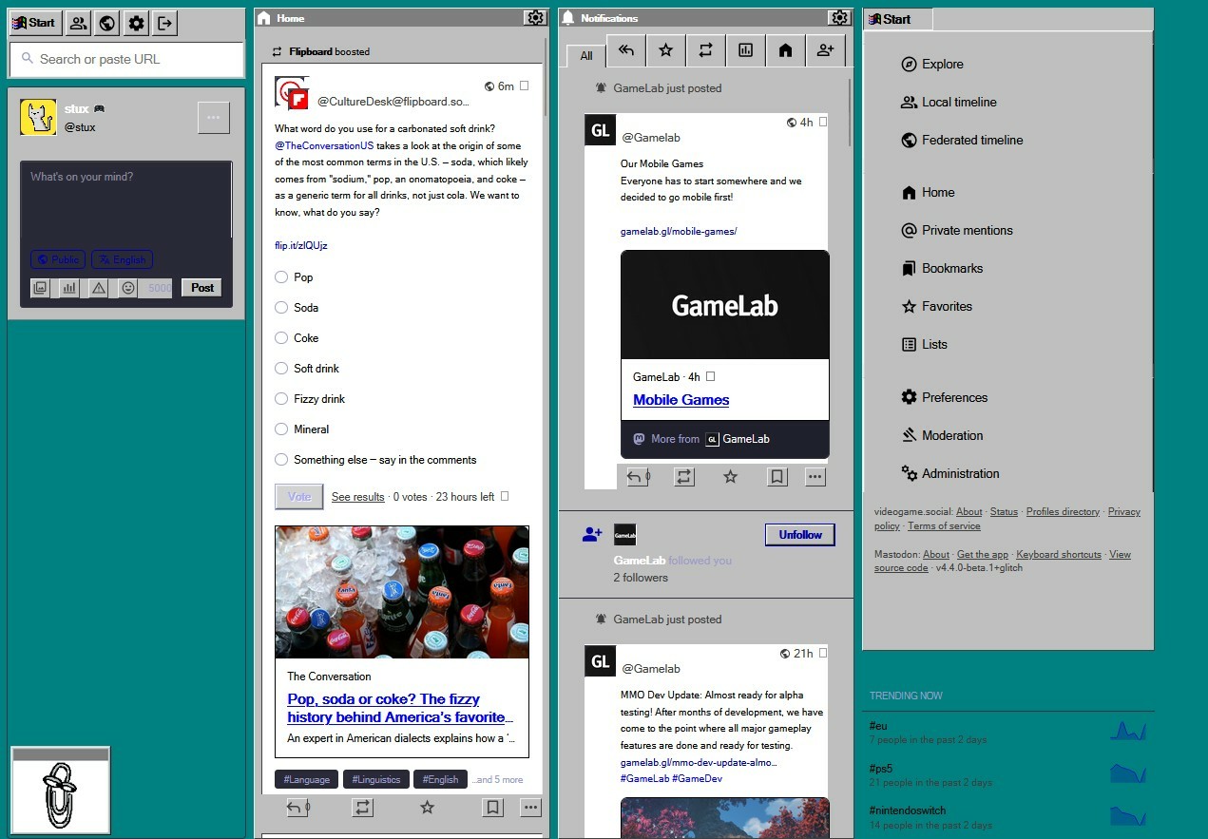Switch to All notifications tab
Screen dimensions: 1208x839
click(x=586, y=55)
